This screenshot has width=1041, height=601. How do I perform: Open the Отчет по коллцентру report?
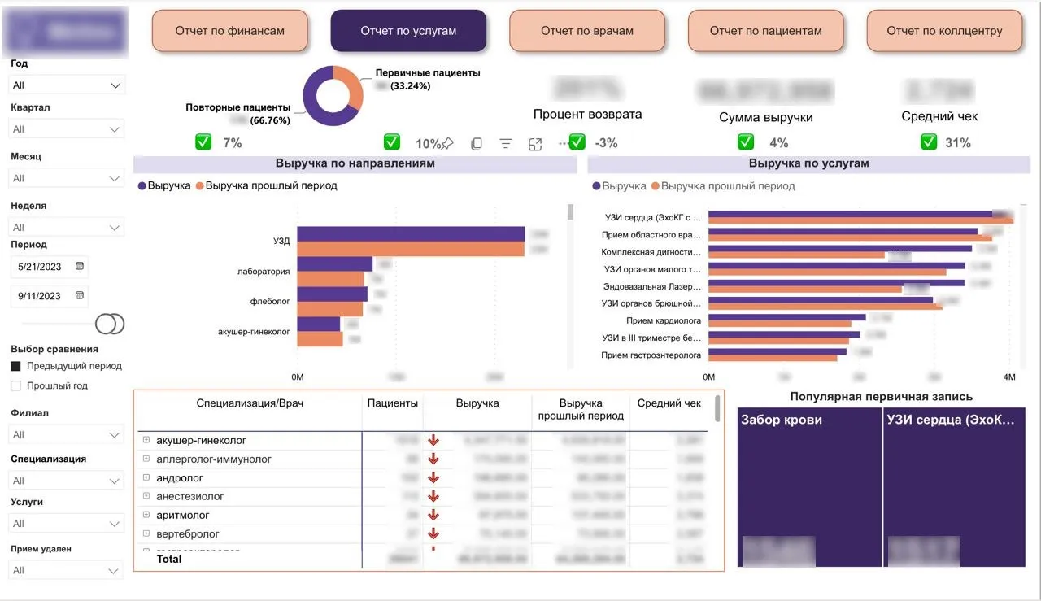tap(944, 31)
